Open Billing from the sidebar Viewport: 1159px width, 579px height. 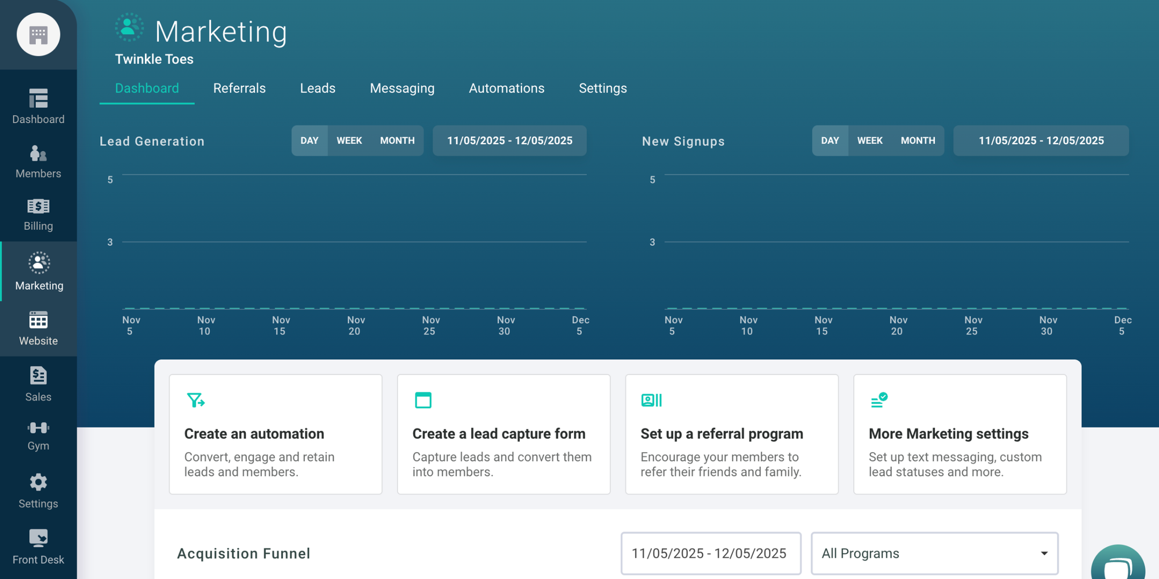(x=38, y=213)
